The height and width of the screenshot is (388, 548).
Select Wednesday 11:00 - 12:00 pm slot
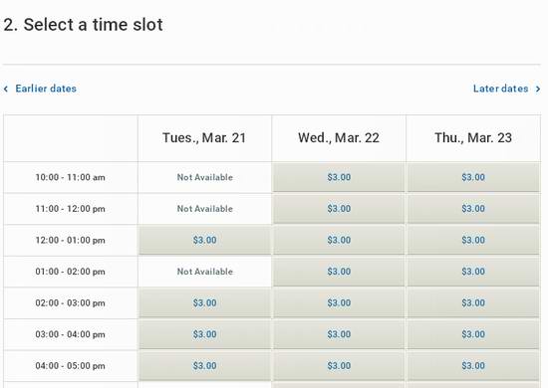coord(339,209)
